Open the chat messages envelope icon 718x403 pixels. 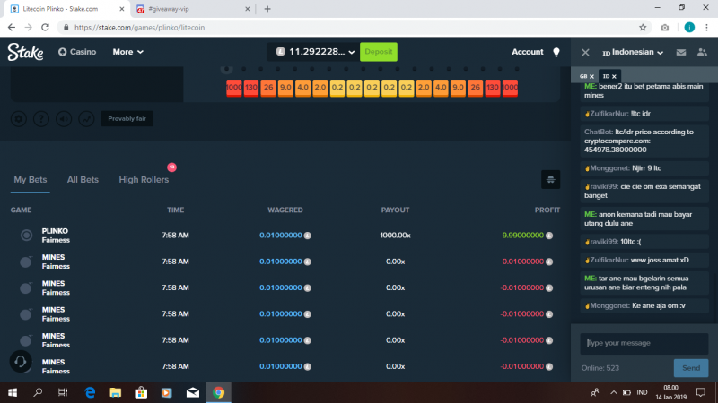point(681,52)
